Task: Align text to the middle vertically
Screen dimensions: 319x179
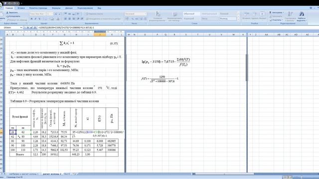Action: (69, 14)
